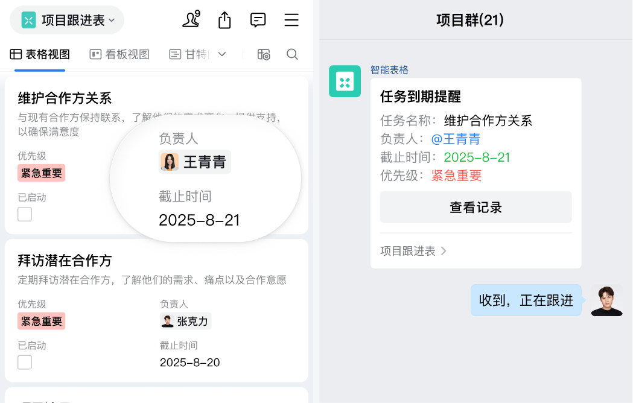
Task: Open the members list icon
Action: pyautogui.click(x=191, y=20)
